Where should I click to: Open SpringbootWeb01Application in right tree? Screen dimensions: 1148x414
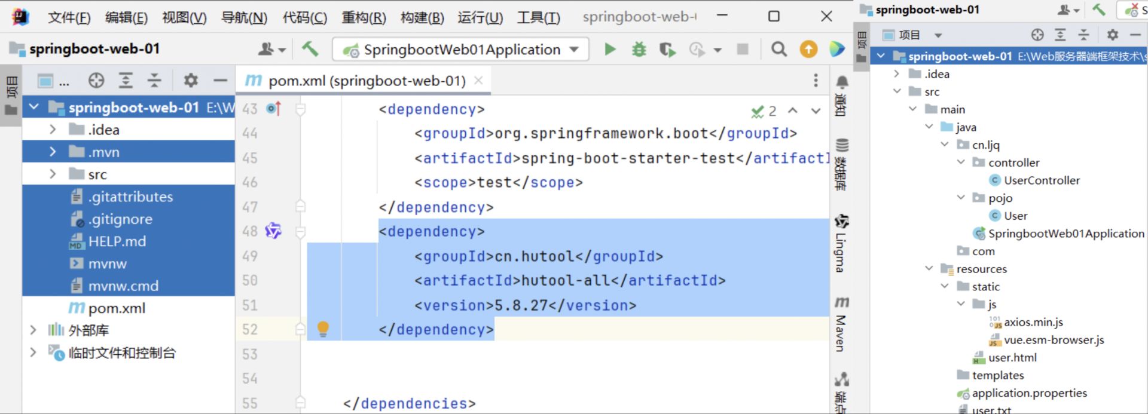(x=1059, y=233)
